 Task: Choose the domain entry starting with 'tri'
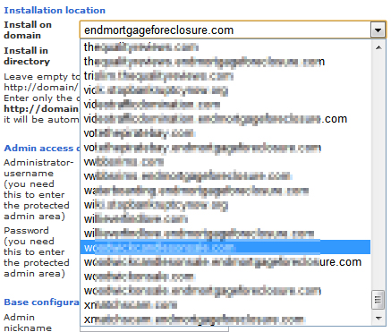click(225, 76)
